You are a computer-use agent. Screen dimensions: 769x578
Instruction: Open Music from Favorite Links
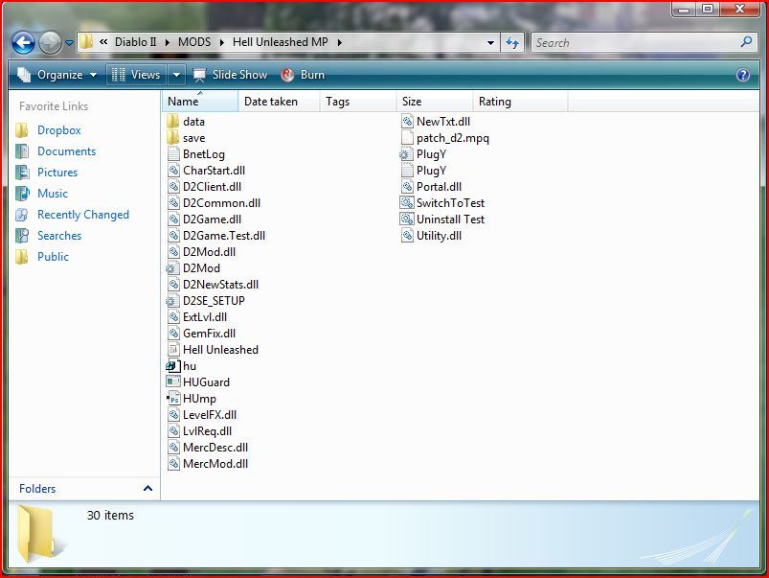[x=42, y=194]
